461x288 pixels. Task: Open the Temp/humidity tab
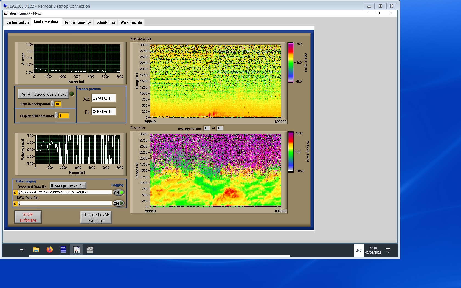77,22
